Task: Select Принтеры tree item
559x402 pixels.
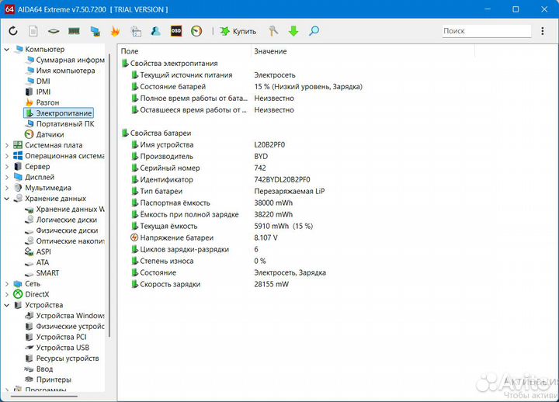Action: 48,380
